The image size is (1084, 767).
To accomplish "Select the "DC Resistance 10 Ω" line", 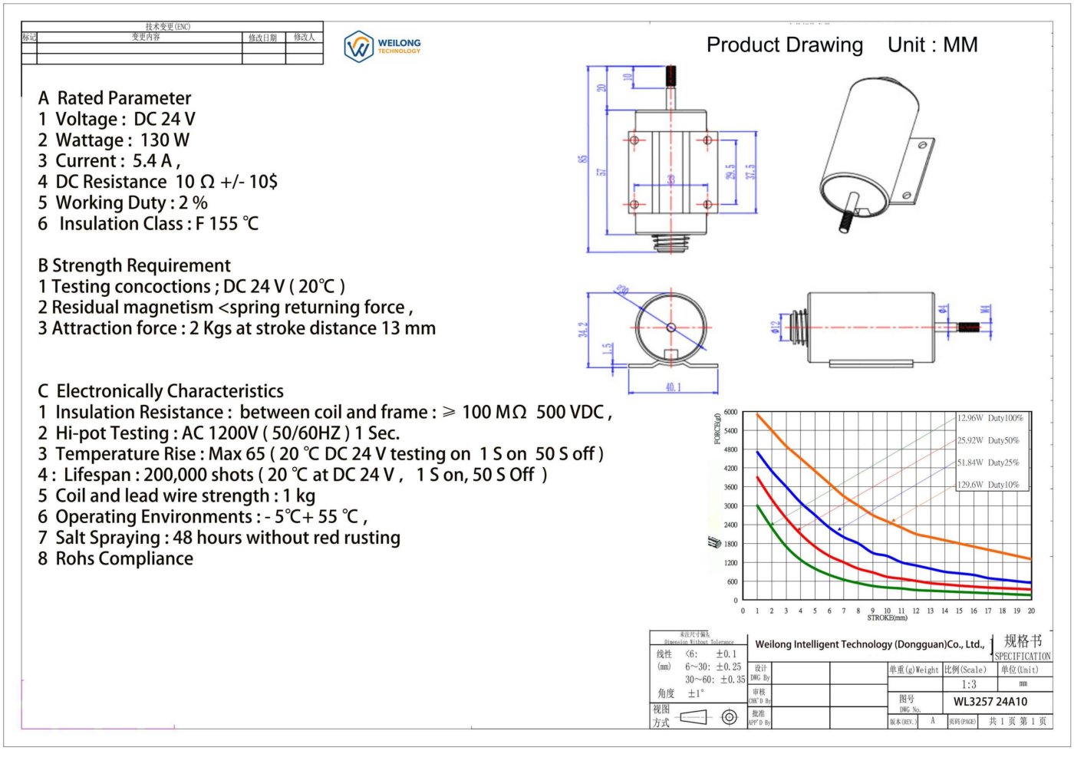I will (x=158, y=183).
